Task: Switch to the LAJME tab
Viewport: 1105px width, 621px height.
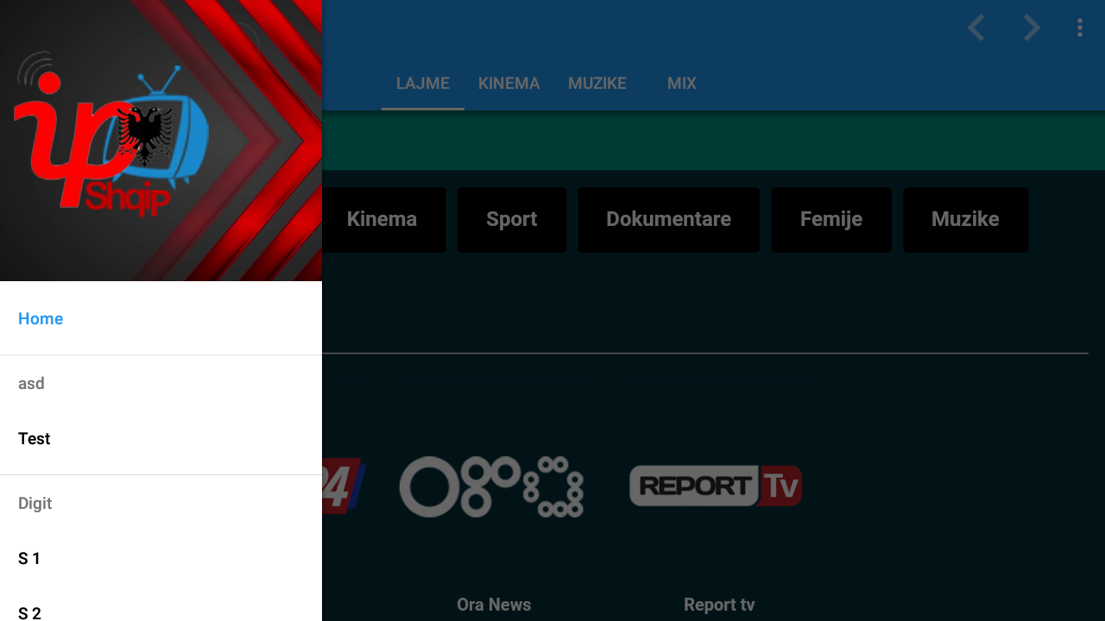Action: (x=423, y=84)
